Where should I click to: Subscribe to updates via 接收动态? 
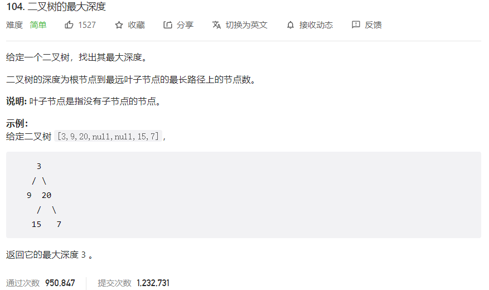click(x=316, y=25)
